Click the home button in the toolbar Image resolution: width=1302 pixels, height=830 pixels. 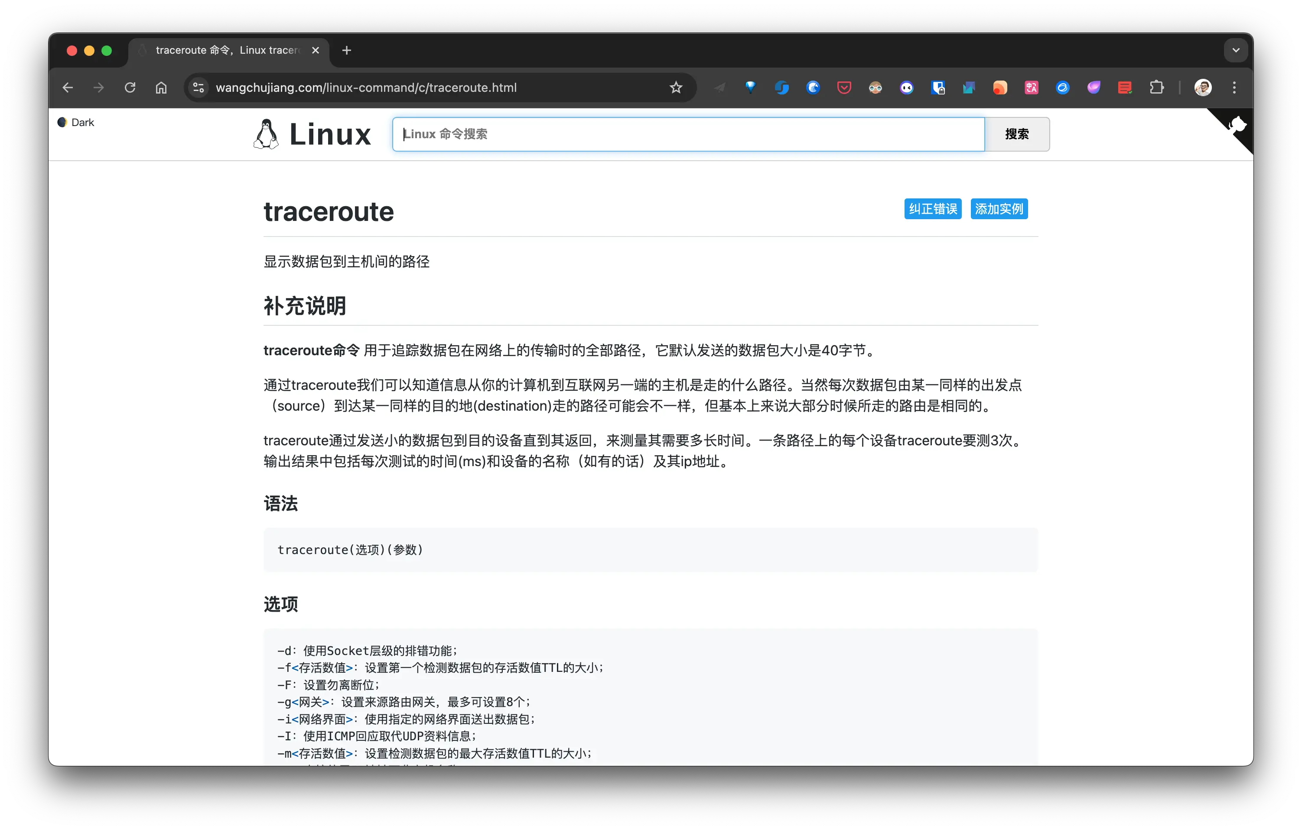161,87
